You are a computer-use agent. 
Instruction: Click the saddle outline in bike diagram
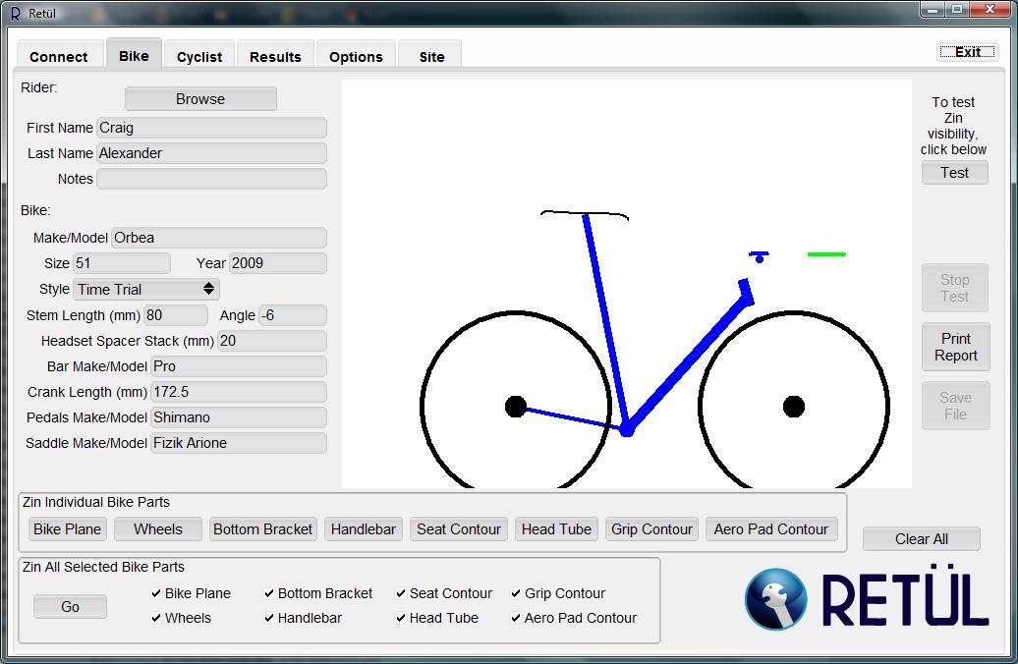585,215
